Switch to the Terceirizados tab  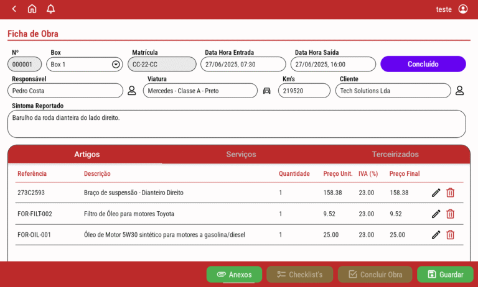click(x=395, y=154)
